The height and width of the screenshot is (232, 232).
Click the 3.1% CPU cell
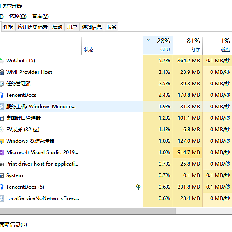[158, 72]
